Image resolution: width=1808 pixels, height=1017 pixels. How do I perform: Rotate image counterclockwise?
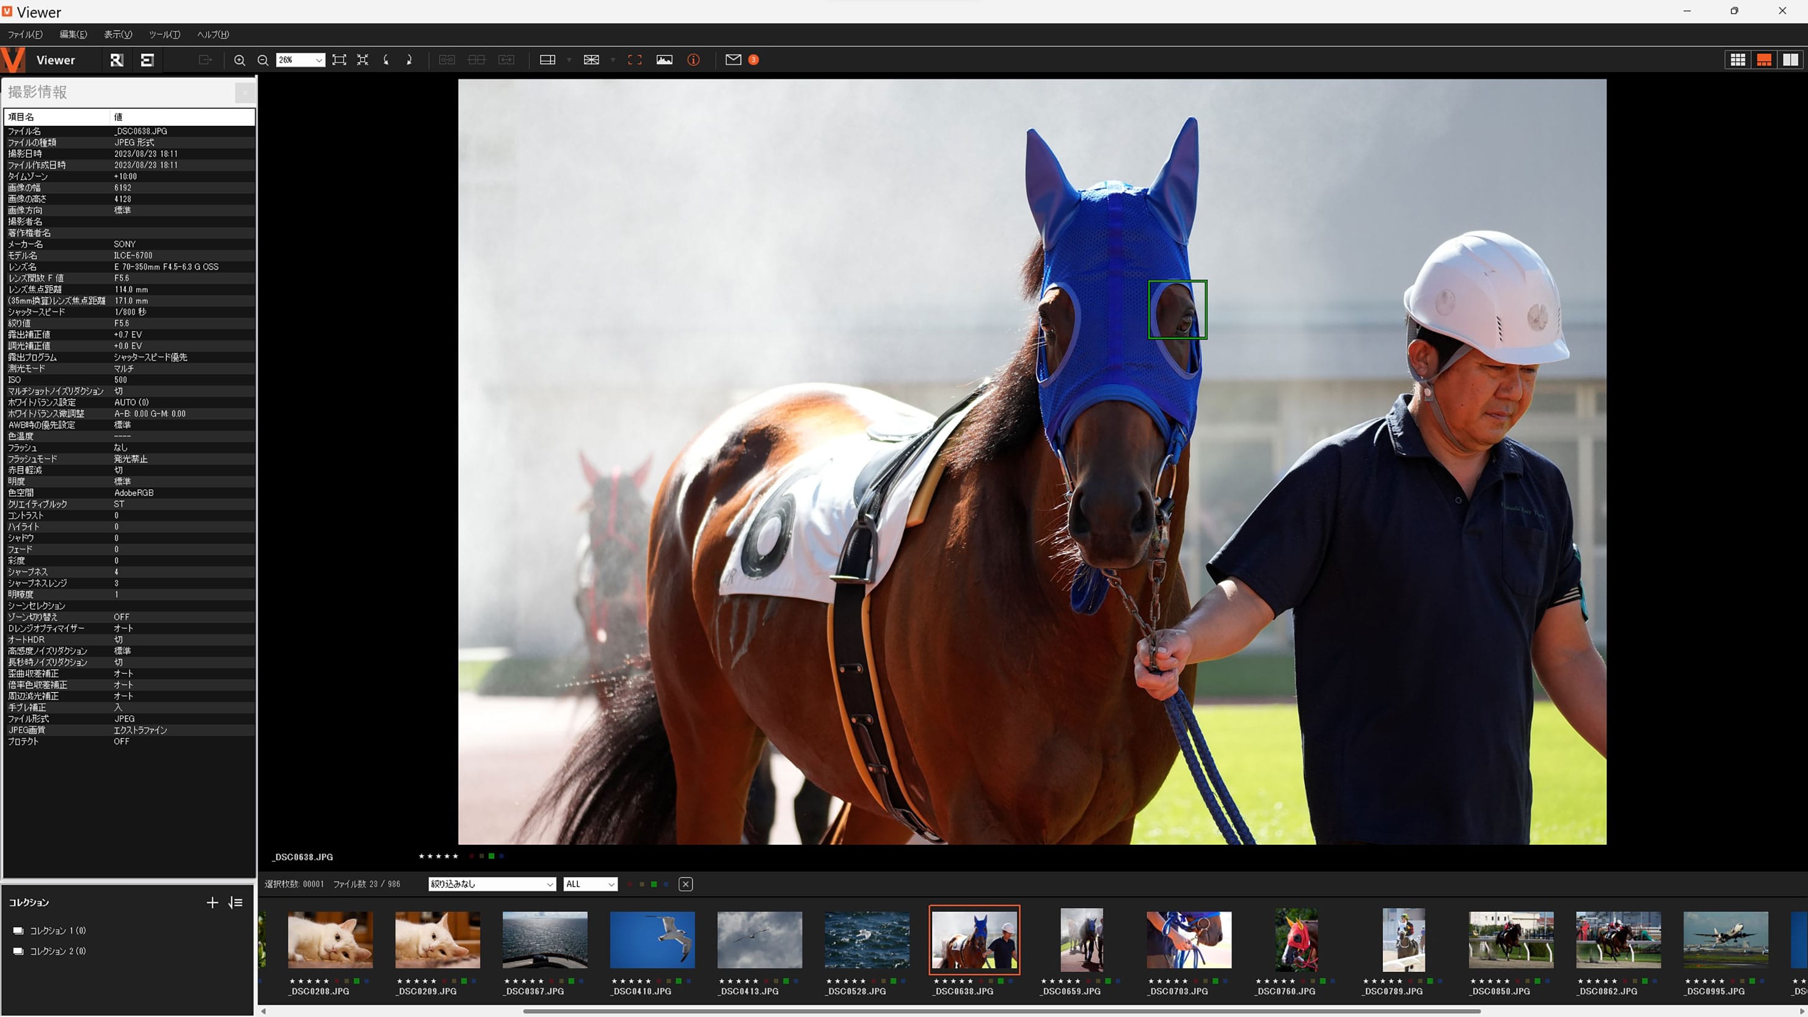[386, 60]
